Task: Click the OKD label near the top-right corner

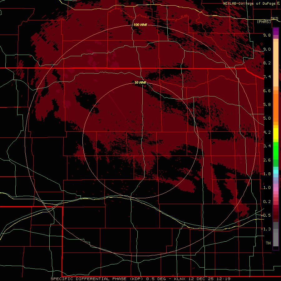Action: [274, 18]
